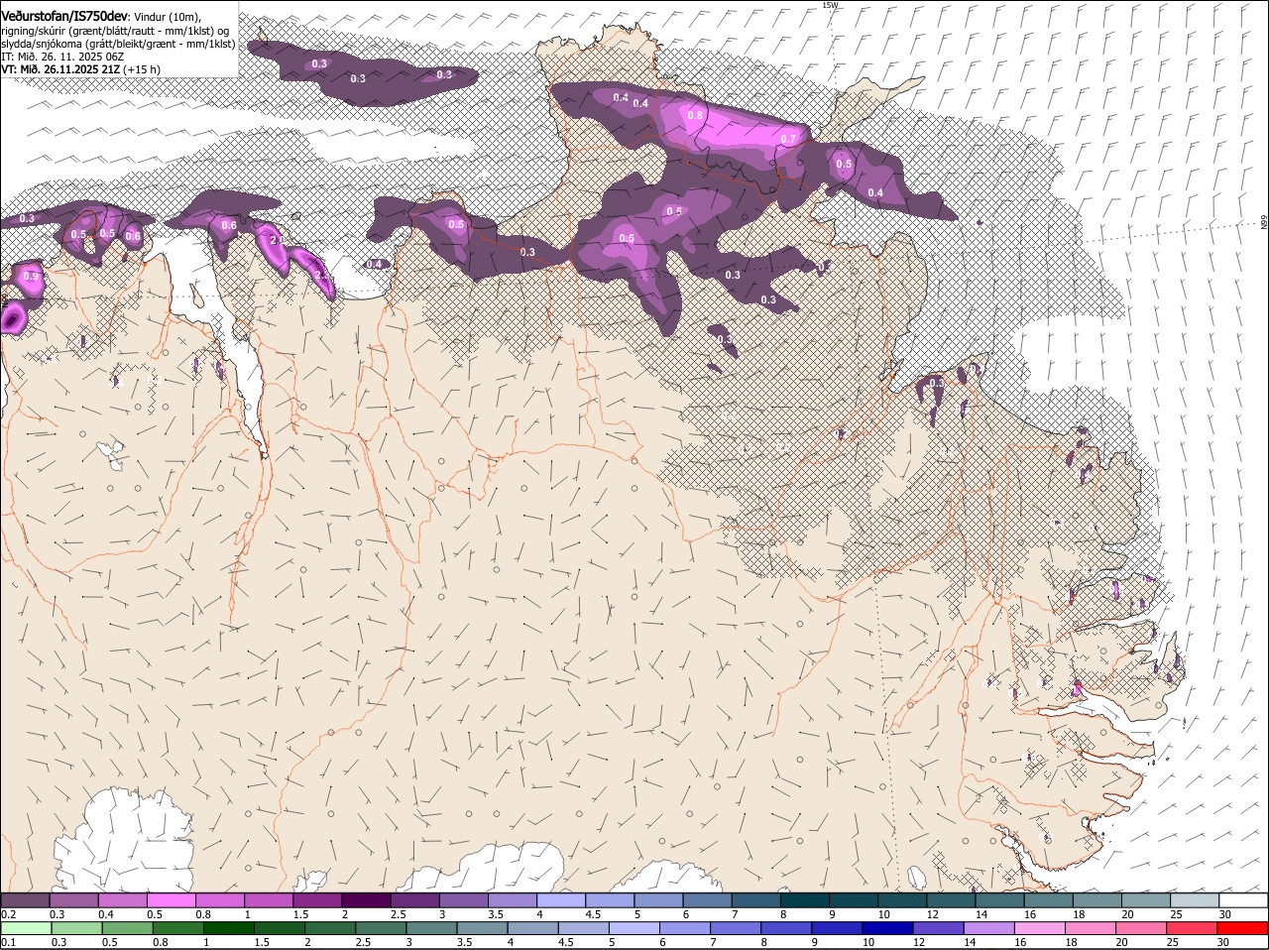This screenshot has height=950, width=1269.
Task: Select the 4 swatch in the lower legend row
Action: (x=532, y=928)
